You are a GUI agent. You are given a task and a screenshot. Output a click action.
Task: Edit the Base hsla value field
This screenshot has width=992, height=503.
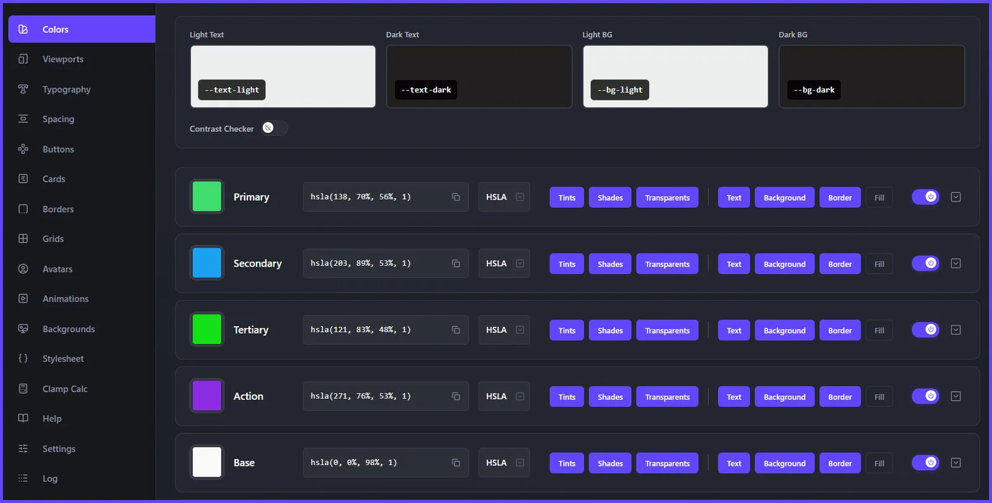click(386, 463)
